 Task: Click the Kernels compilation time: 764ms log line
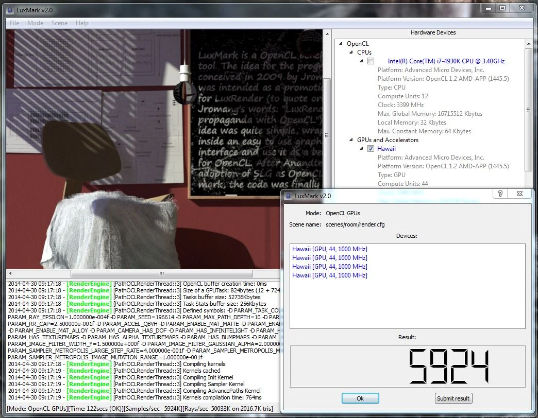coord(134,397)
